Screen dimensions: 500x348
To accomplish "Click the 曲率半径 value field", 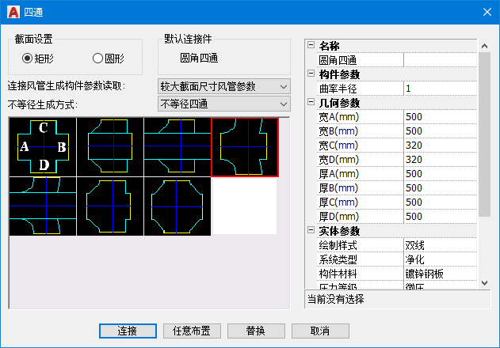I will point(440,89).
